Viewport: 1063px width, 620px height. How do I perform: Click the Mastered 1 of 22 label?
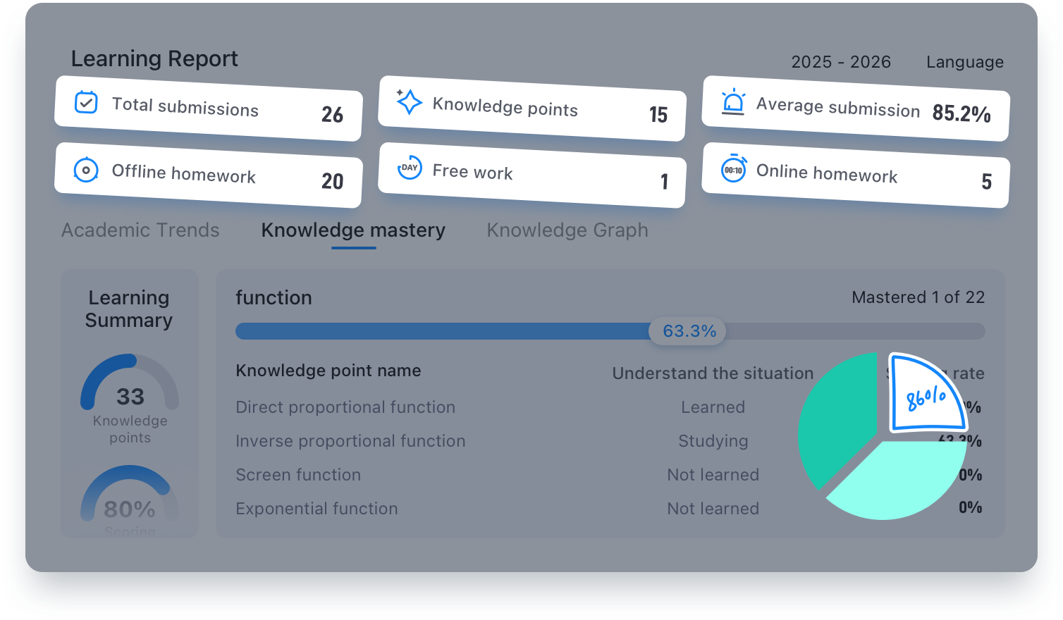918,297
